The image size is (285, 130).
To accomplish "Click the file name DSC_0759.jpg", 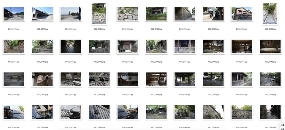I will click(270, 95).
